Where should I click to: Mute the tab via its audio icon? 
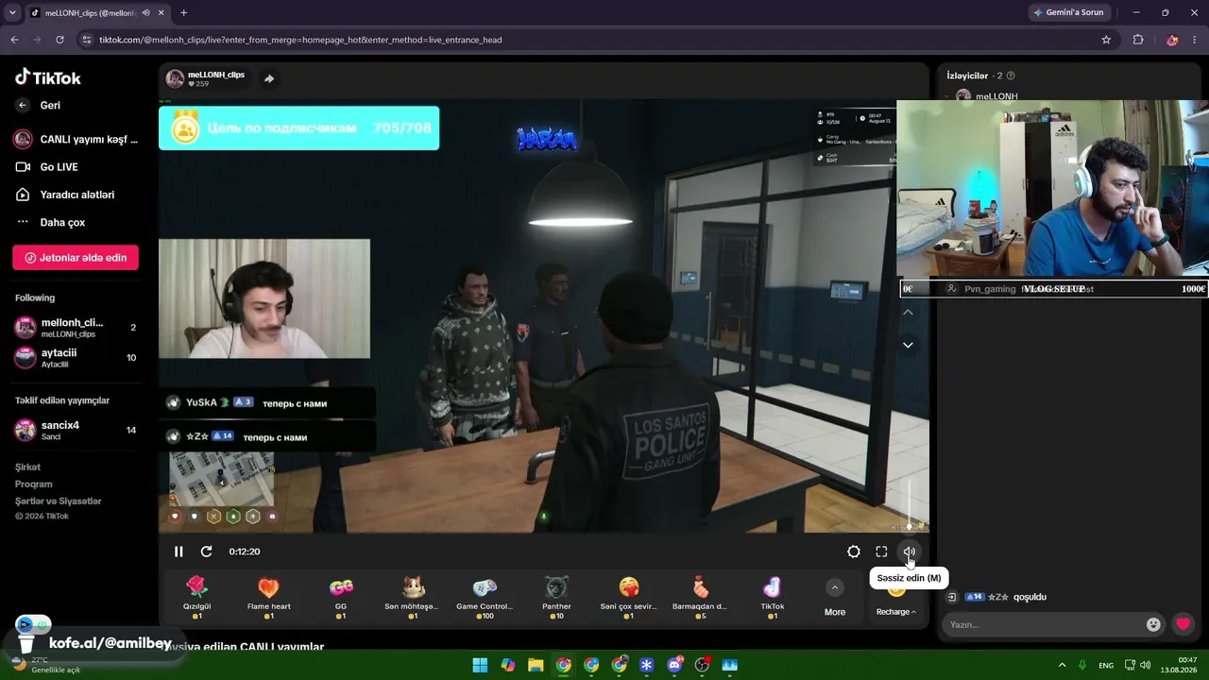(145, 13)
